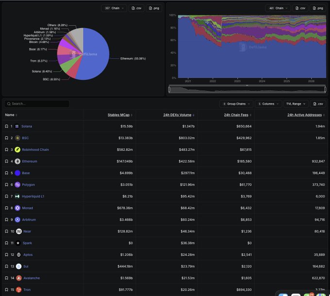Open the pie chart Chain dropdown
The image size is (330, 296).
click(x=114, y=8)
